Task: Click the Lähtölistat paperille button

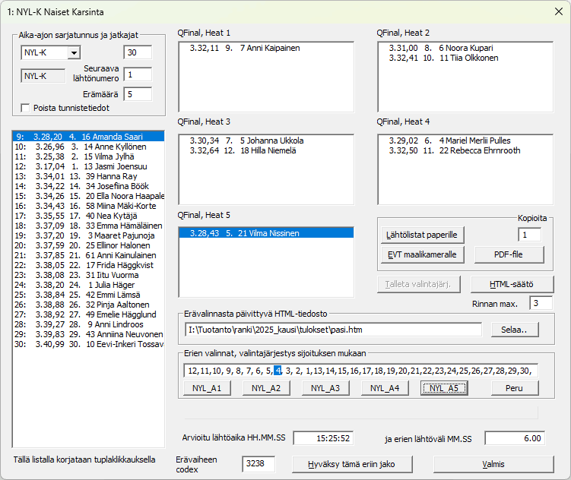Action: tap(424, 235)
